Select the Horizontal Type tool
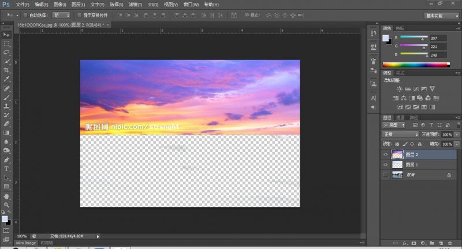Image resolution: width=462 pixels, height=249 pixels. coord(6,169)
